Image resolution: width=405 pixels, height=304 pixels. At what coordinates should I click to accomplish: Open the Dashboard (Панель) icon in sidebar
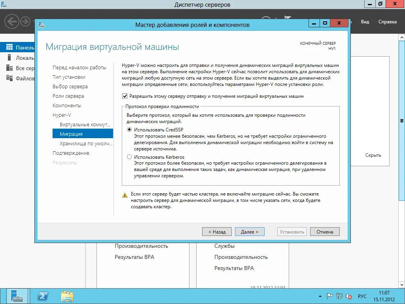click(9, 47)
